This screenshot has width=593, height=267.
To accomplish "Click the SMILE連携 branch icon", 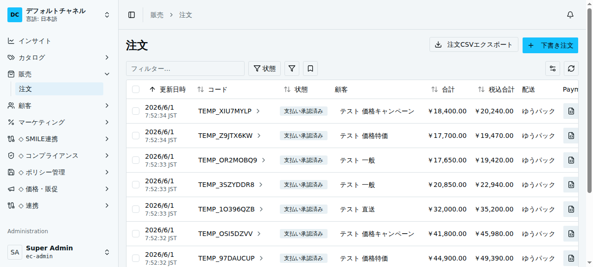I will [x=11, y=139].
